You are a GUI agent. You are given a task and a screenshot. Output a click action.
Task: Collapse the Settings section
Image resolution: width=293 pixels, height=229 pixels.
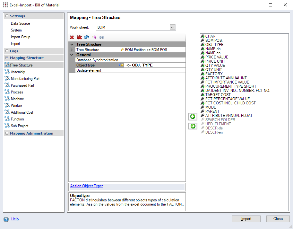click(7, 16)
